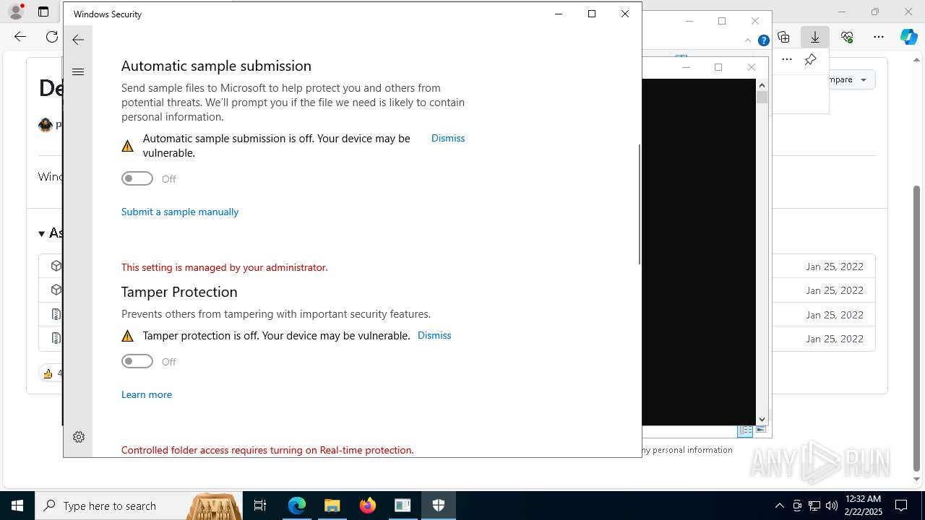Viewport: 925px width, 520px height.
Task: Open Edge browser essentials heart icon
Action: click(847, 37)
